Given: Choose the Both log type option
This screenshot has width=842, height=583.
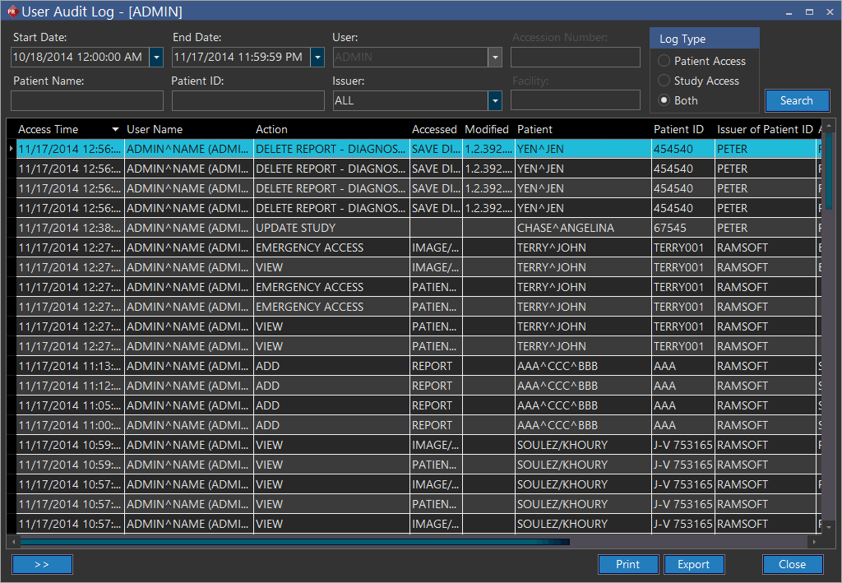Looking at the screenshot, I should (664, 100).
